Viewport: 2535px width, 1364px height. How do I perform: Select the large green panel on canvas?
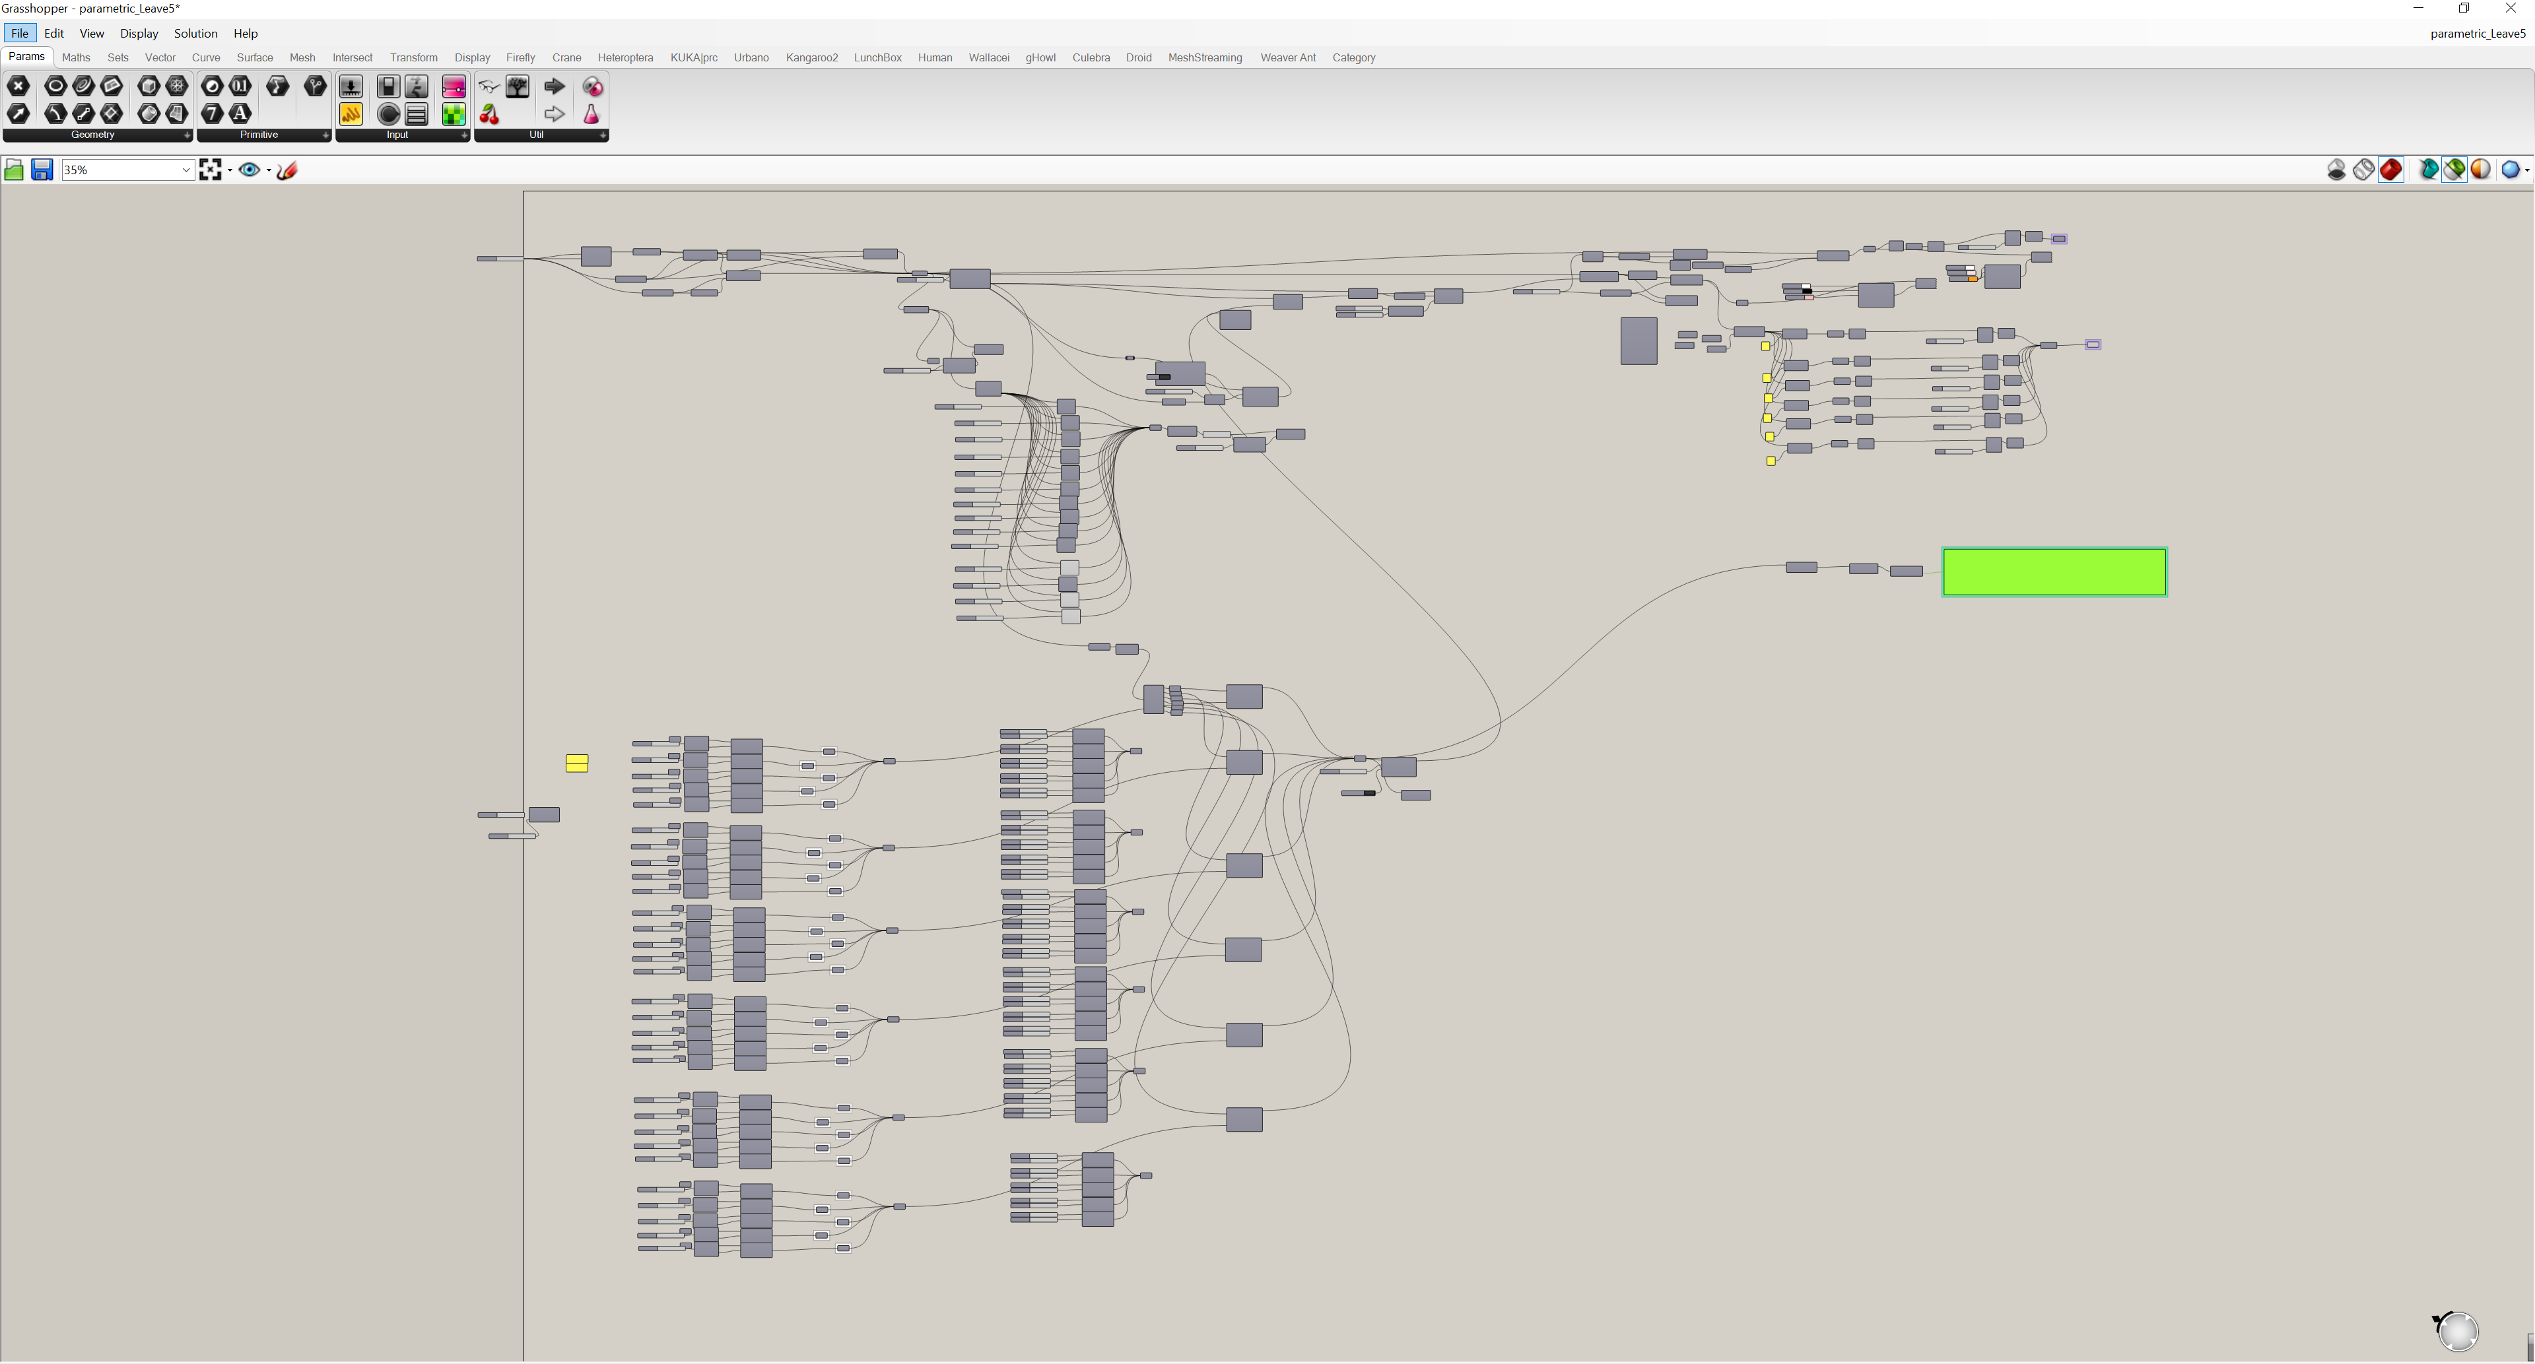(x=2055, y=572)
